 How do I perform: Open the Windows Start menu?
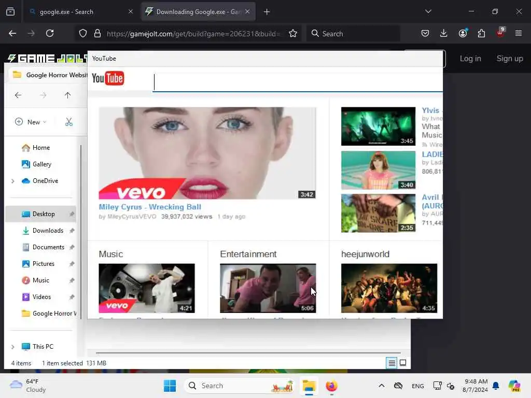(170, 386)
